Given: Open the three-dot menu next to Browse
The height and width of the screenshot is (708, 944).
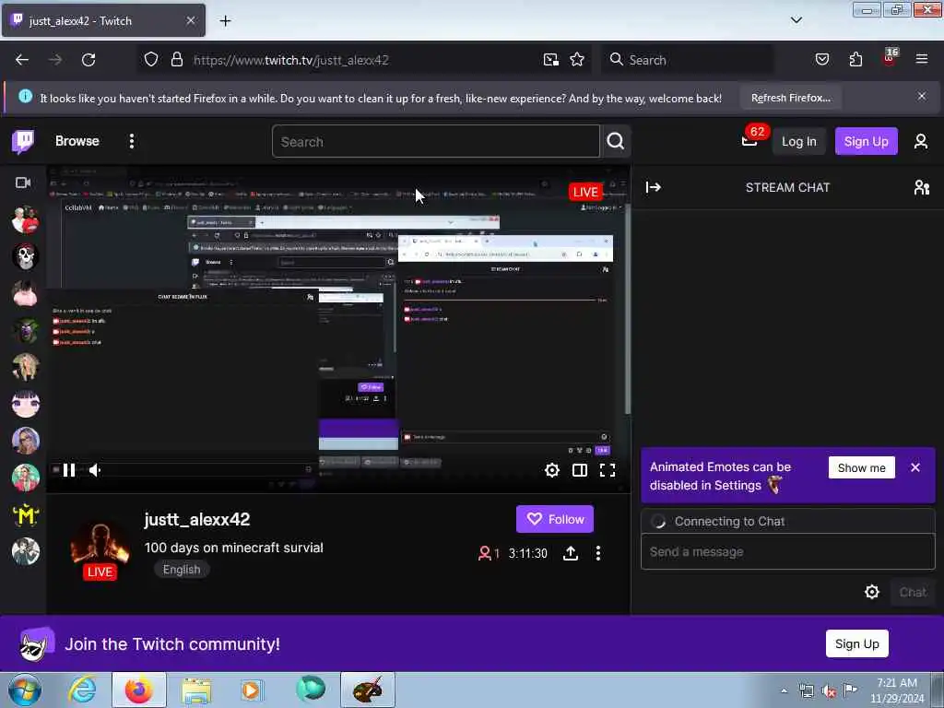Looking at the screenshot, I should (x=132, y=141).
